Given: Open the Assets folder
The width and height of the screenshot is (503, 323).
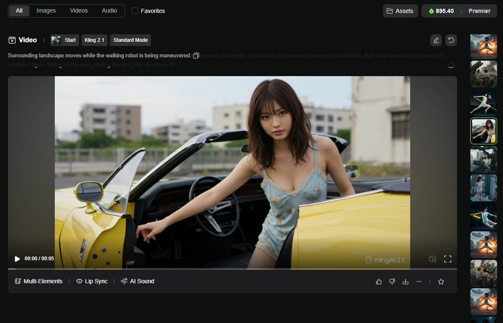Looking at the screenshot, I should coord(400,11).
